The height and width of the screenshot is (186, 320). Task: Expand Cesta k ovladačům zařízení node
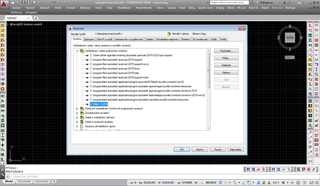coord(77,117)
